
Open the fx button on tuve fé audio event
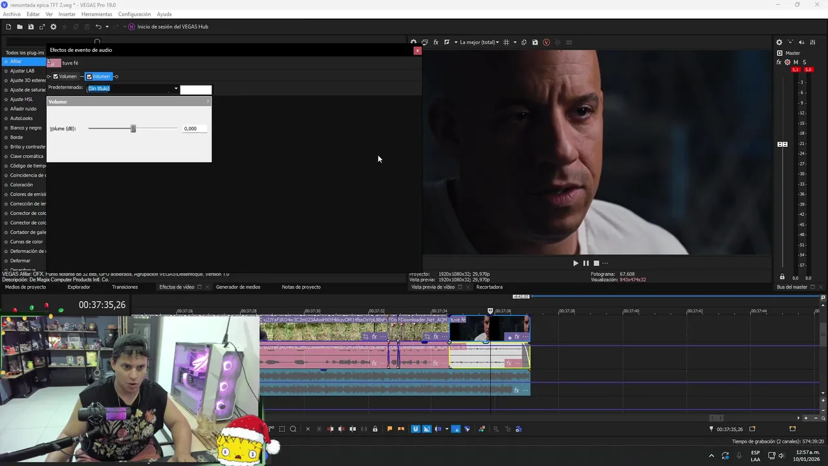pyautogui.click(x=508, y=363)
